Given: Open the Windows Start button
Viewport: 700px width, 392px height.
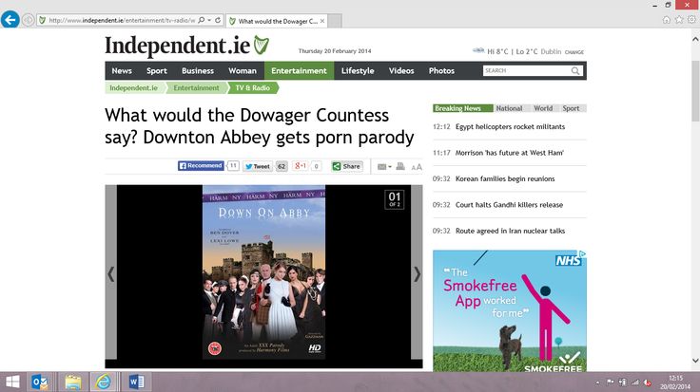Looking at the screenshot, I should [12, 382].
